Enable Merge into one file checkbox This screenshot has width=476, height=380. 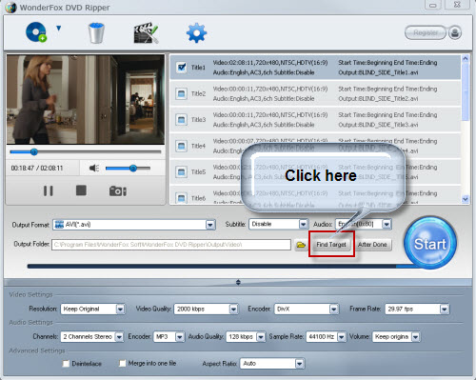tap(123, 363)
